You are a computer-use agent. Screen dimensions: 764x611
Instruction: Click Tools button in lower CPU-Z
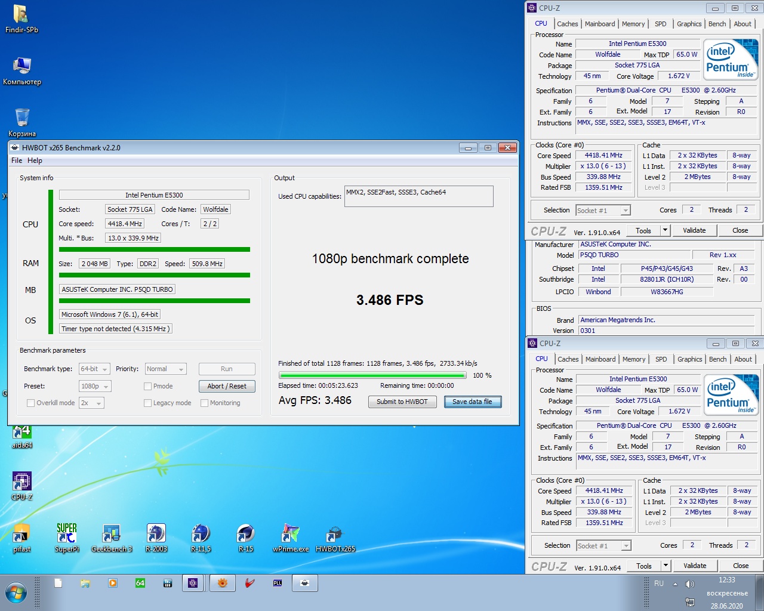click(x=644, y=566)
